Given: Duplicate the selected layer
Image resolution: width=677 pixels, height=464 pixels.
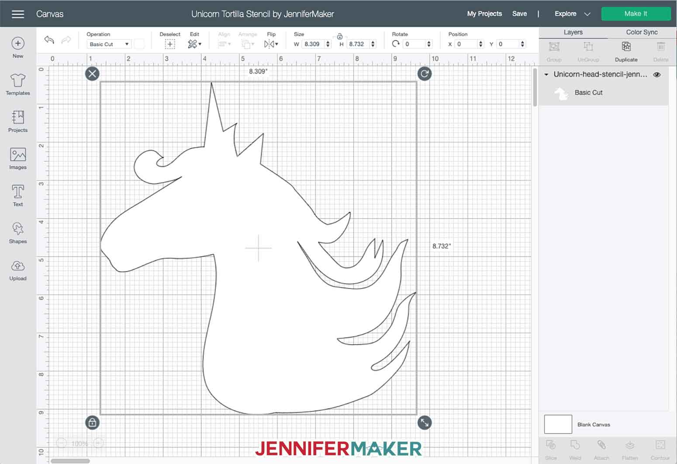Looking at the screenshot, I should 626,51.
